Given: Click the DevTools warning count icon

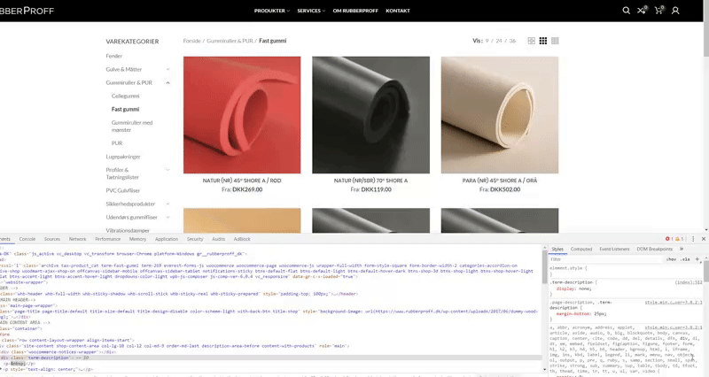Looking at the screenshot, I should click(679, 239).
